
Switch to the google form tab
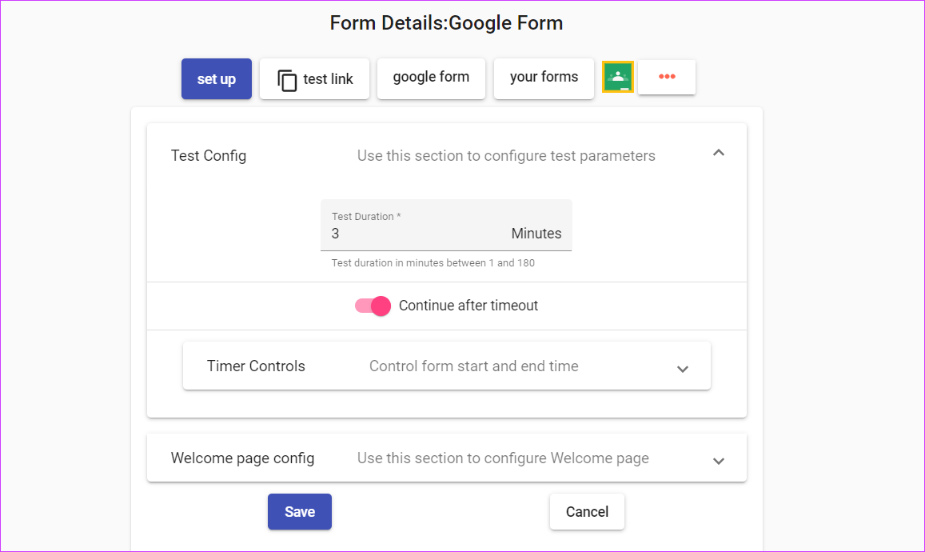pyautogui.click(x=431, y=78)
